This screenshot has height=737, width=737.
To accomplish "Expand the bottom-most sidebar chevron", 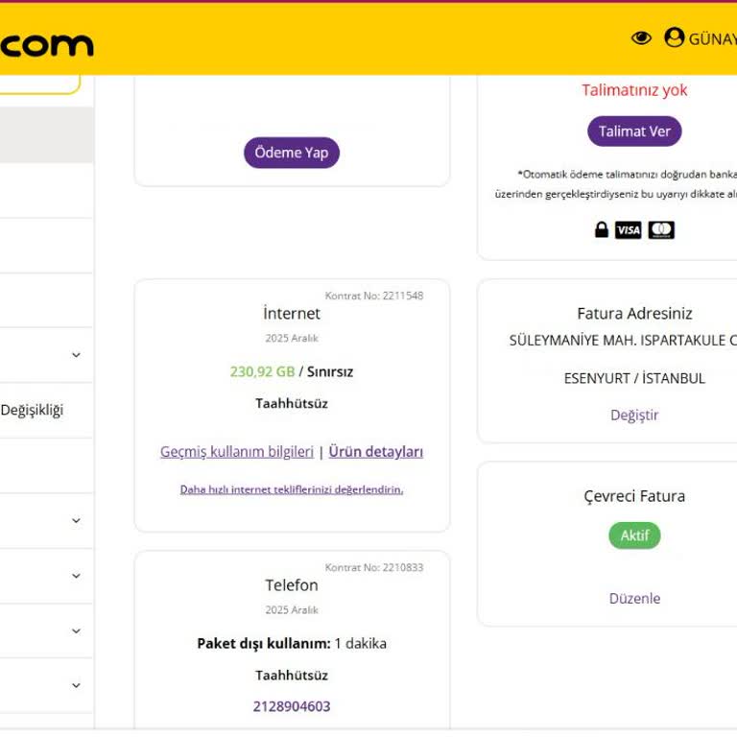I will pos(76,685).
